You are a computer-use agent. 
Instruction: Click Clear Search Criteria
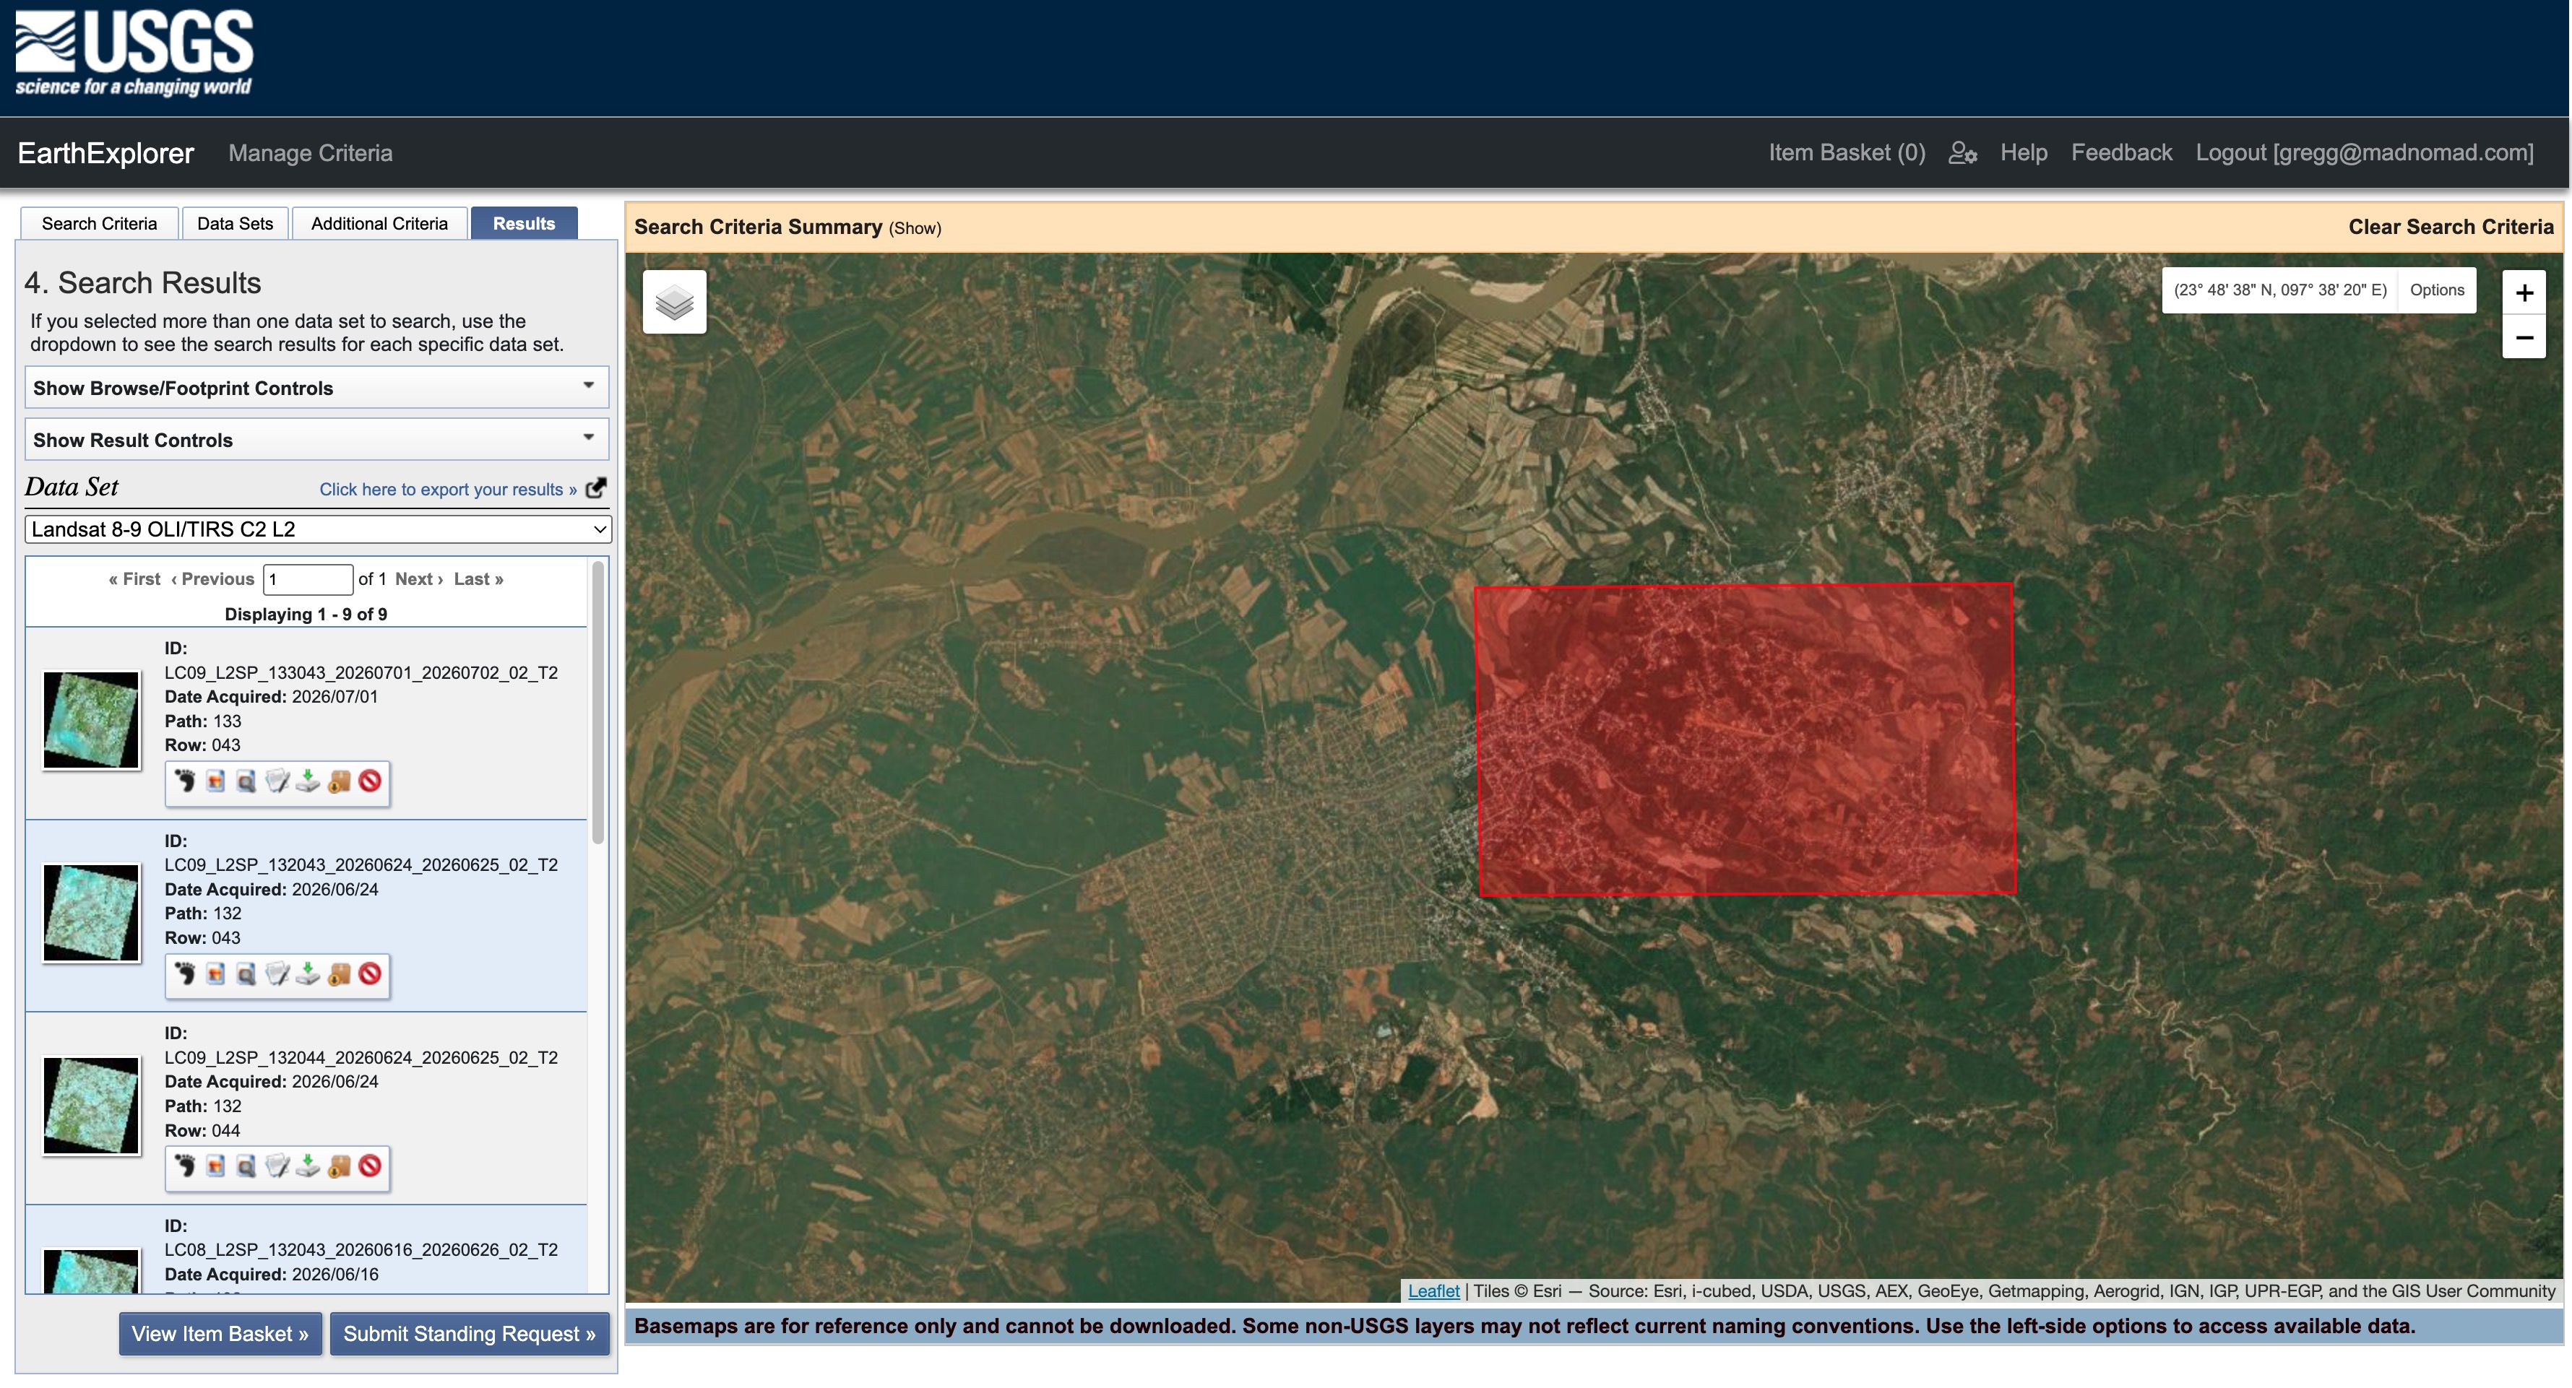coord(2451,227)
